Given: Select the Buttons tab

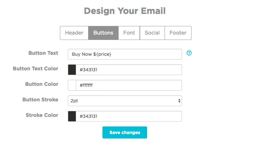Looking at the screenshot, I should tap(103, 33).
